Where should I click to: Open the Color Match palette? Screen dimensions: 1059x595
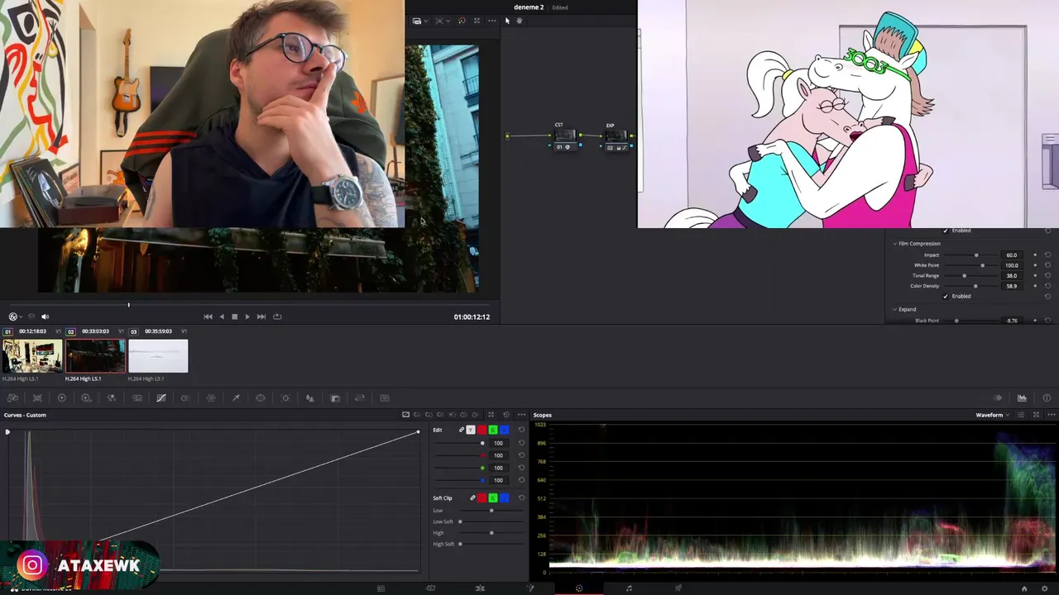[37, 397]
